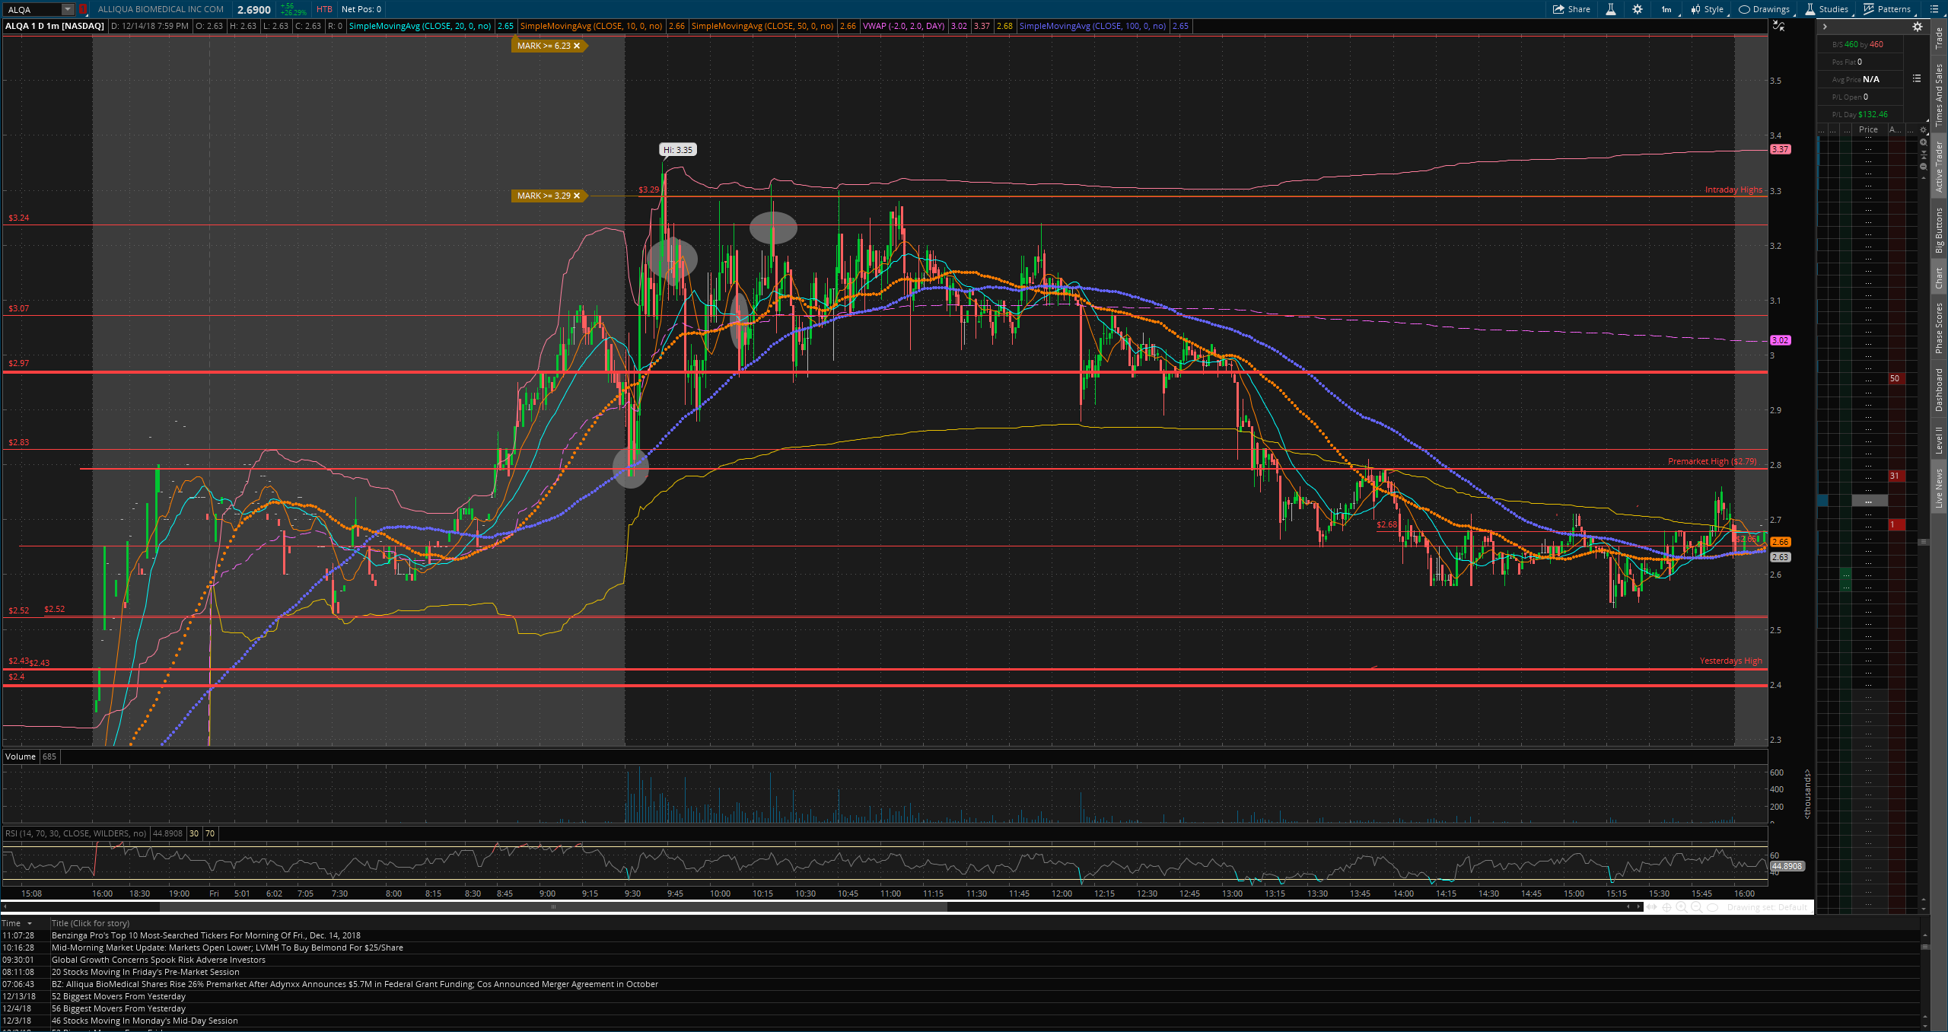The width and height of the screenshot is (1948, 1032).
Task: Toggle the chart collapse arrows icon
Action: coord(1778,26)
